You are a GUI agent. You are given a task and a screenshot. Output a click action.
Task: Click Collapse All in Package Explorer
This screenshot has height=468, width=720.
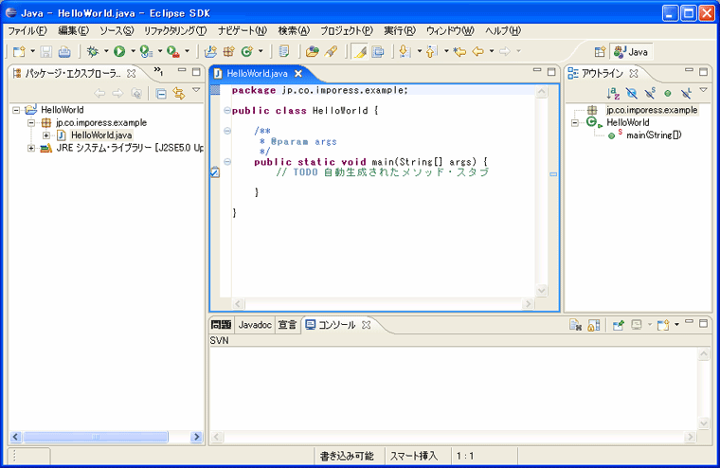[161, 94]
